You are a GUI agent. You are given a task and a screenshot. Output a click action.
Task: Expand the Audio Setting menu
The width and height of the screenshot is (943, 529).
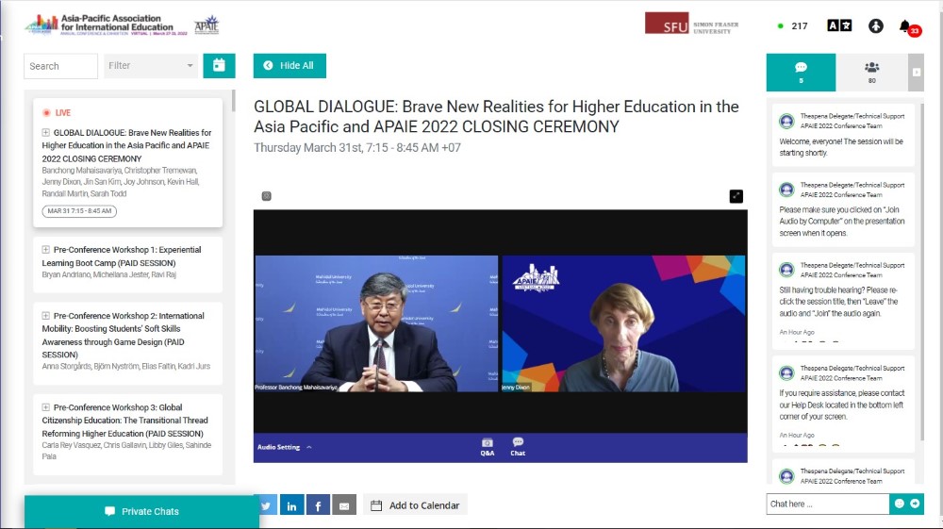click(284, 447)
